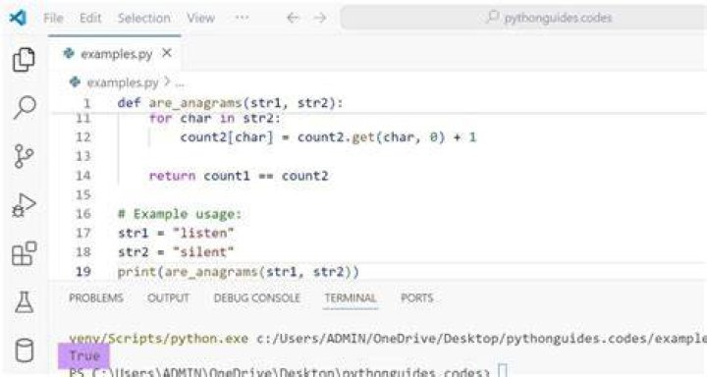Click line number 19 in the gutter

(x=82, y=272)
